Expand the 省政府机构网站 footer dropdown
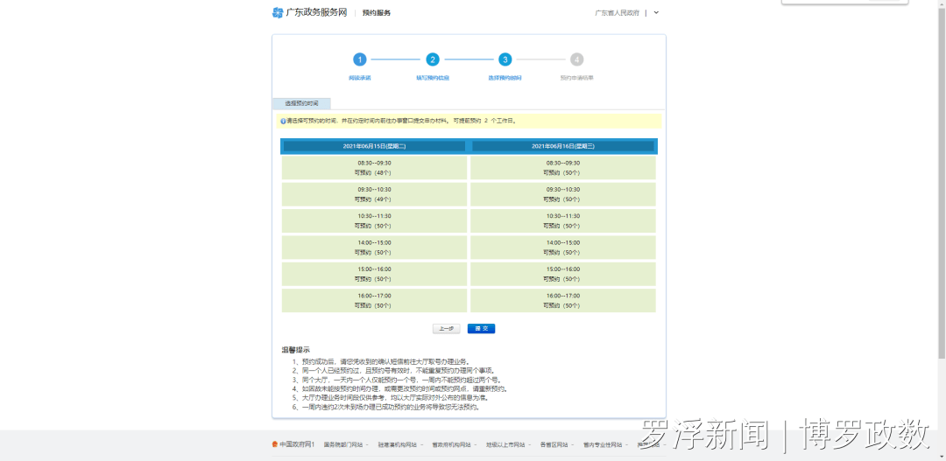 pos(452,444)
